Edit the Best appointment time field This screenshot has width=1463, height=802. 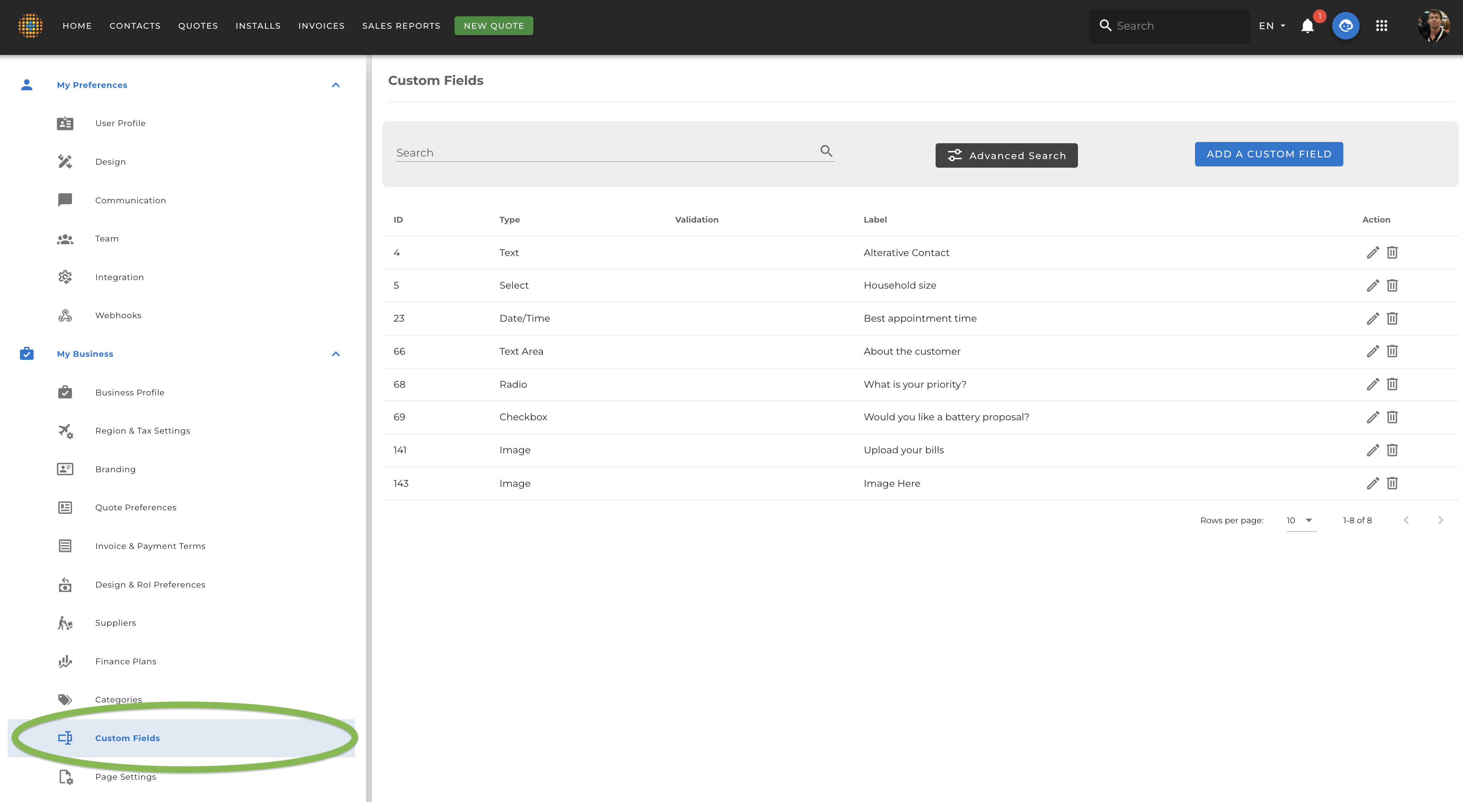point(1373,318)
